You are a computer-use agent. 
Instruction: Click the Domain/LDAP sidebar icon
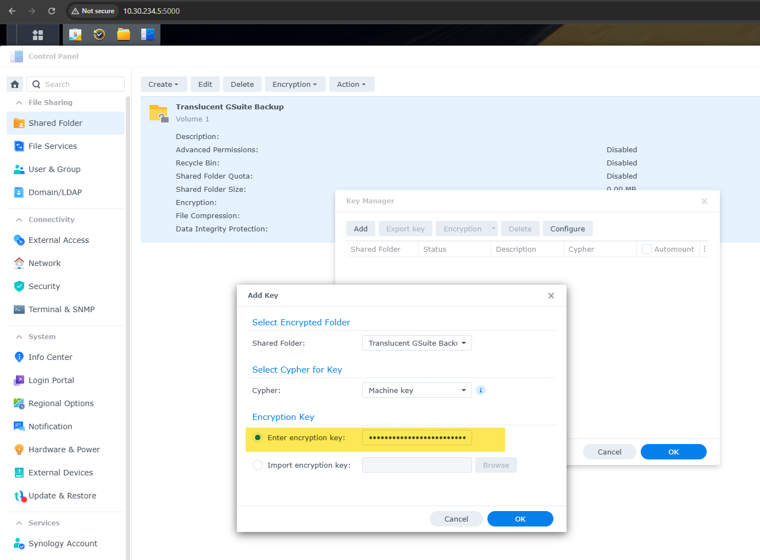tap(19, 192)
